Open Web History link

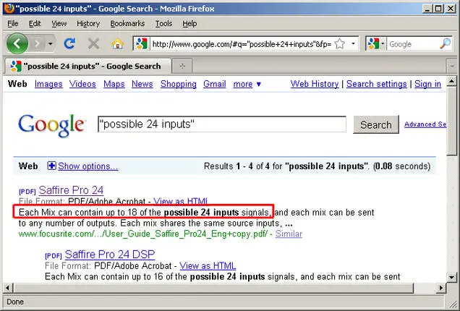tap(315, 84)
